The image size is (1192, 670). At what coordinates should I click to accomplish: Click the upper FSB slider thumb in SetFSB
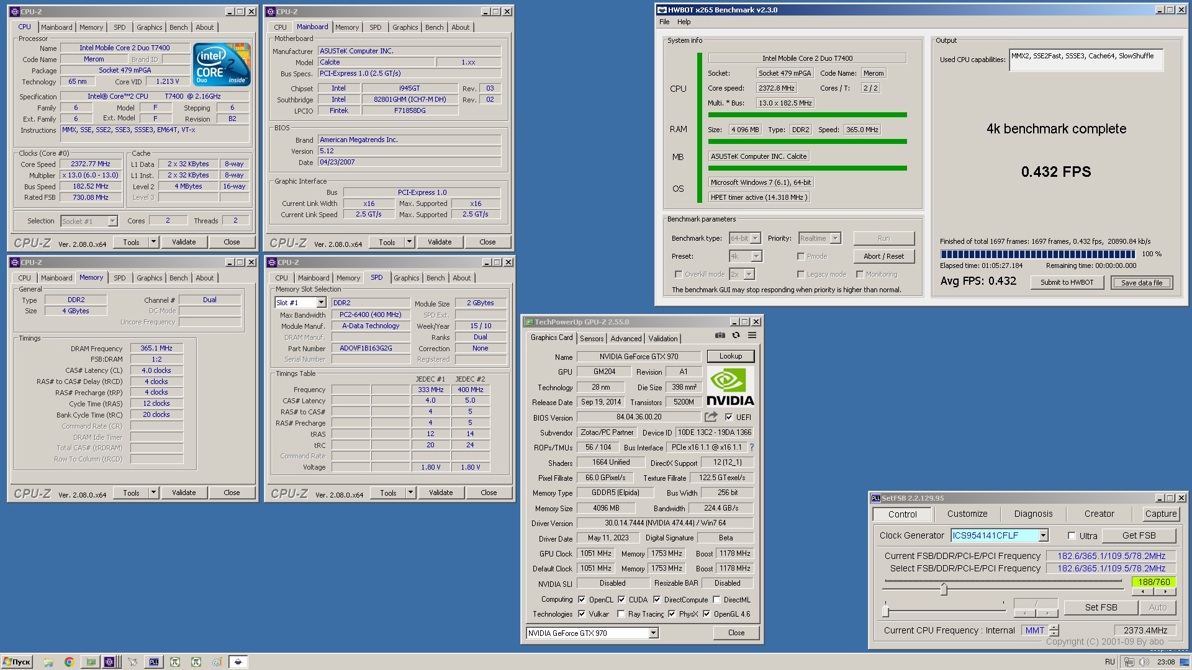click(944, 588)
